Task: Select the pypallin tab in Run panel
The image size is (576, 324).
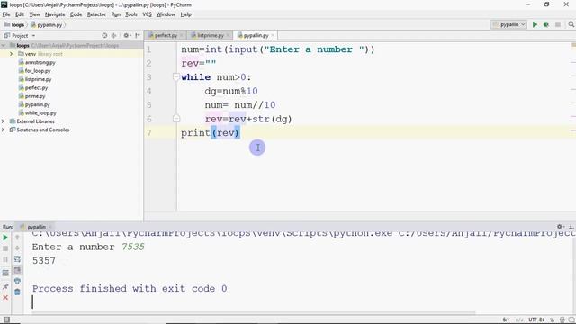Action: click(x=36, y=227)
